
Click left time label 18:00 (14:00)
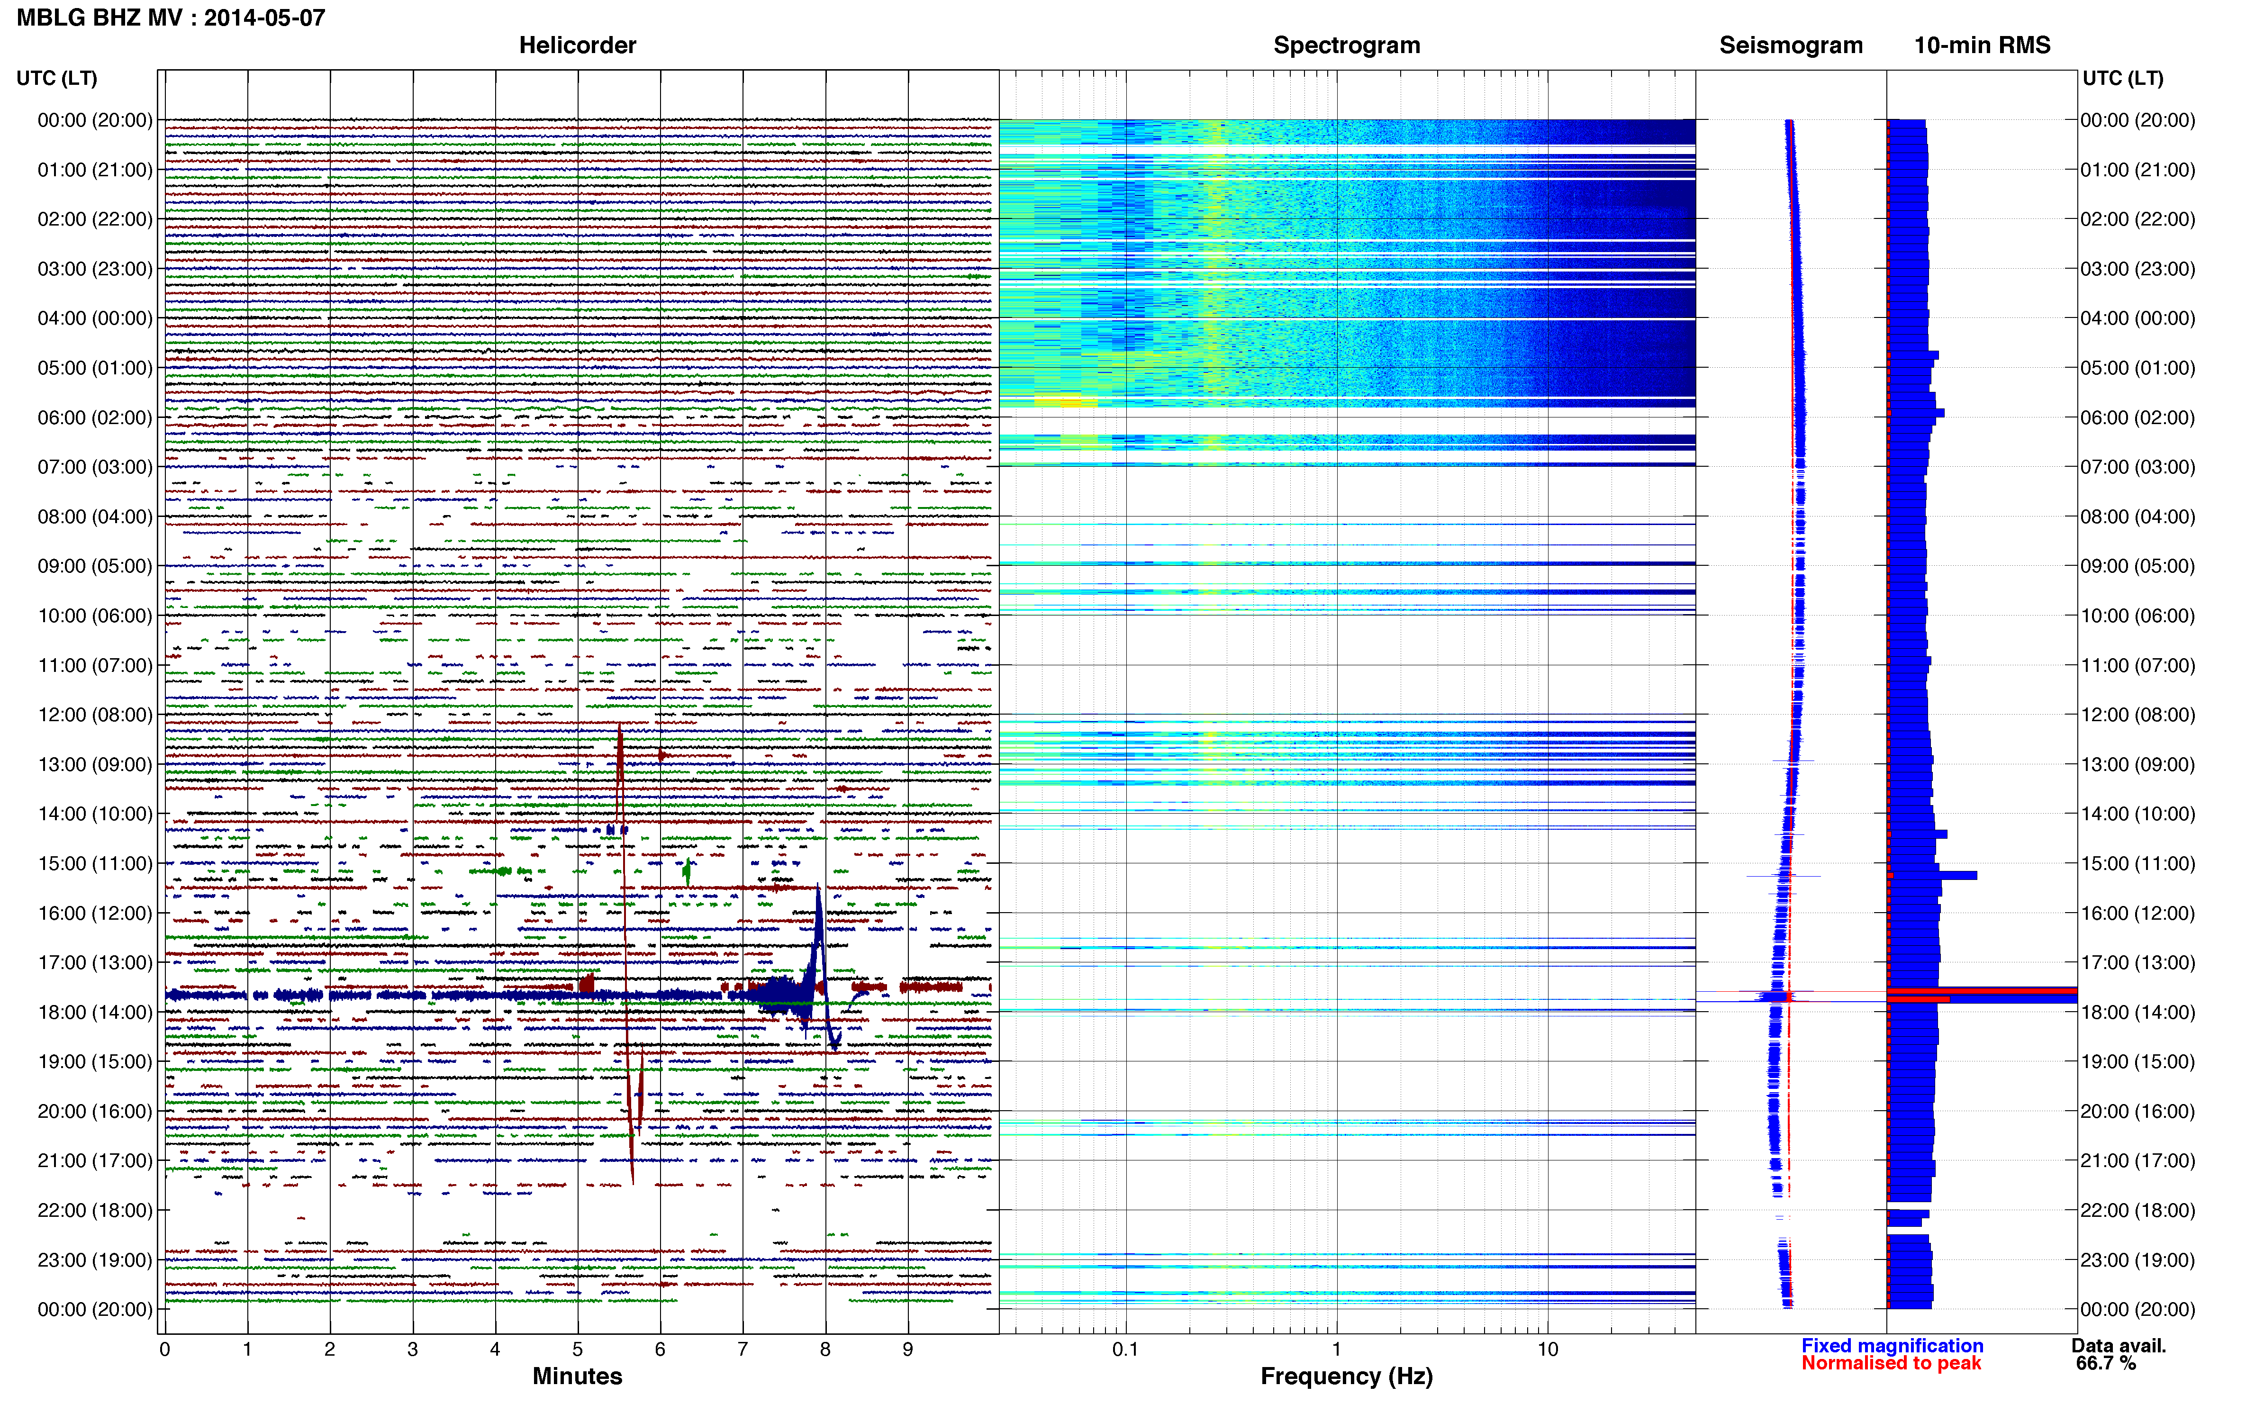(x=95, y=1012)
